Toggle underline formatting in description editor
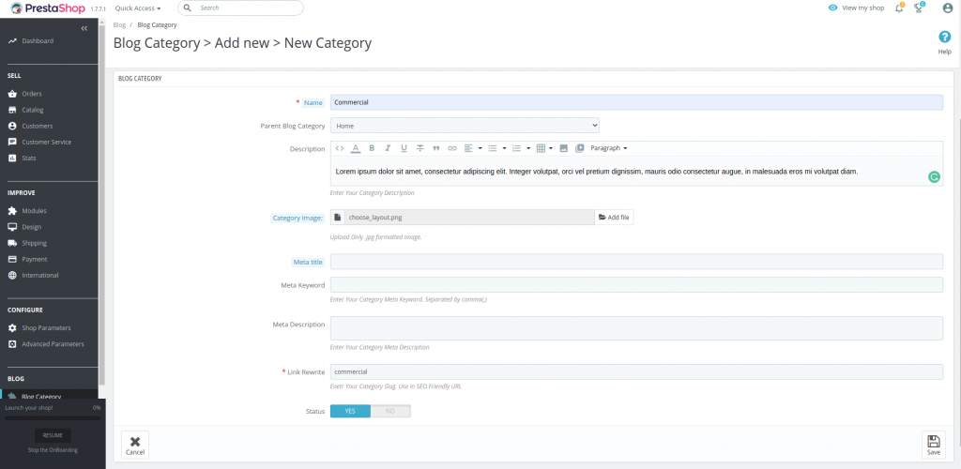This screenshot has height=469, width=961. (404, 148)
